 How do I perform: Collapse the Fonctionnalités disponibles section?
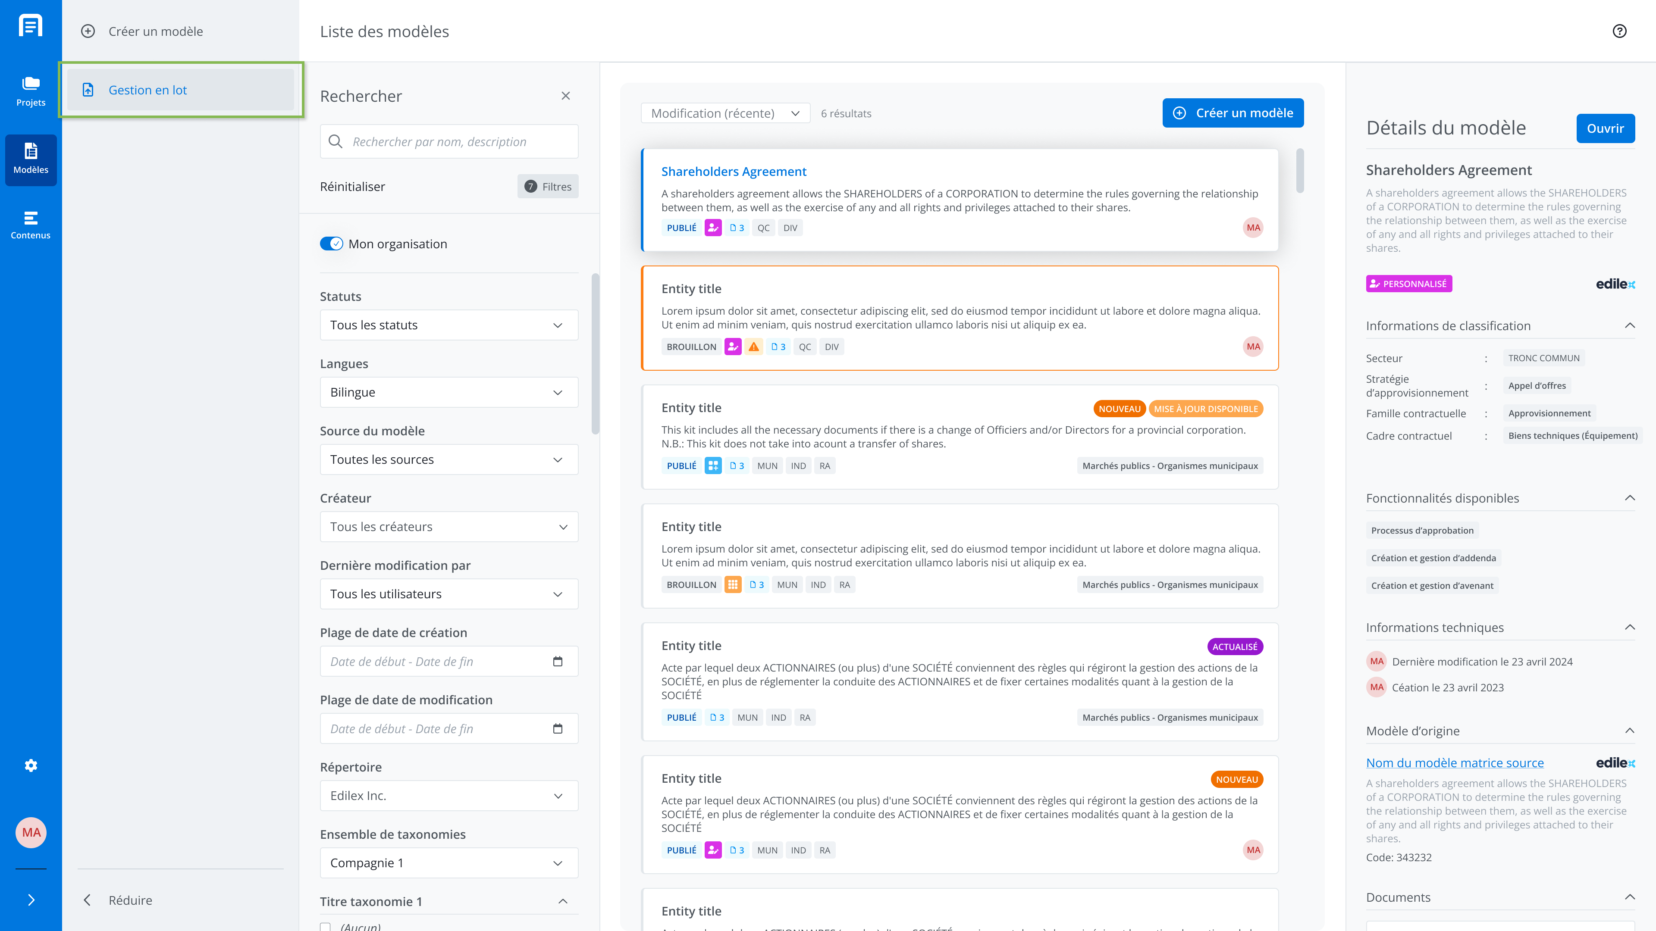(x=1630, y=498)
